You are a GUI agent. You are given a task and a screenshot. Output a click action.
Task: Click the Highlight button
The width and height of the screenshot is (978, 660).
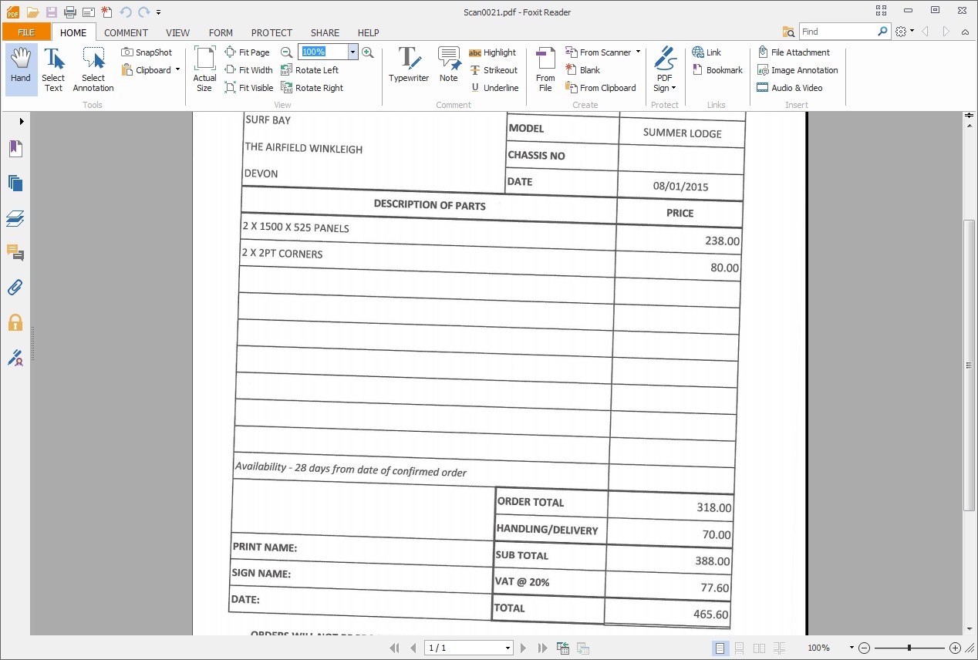[x=492, y=52]
